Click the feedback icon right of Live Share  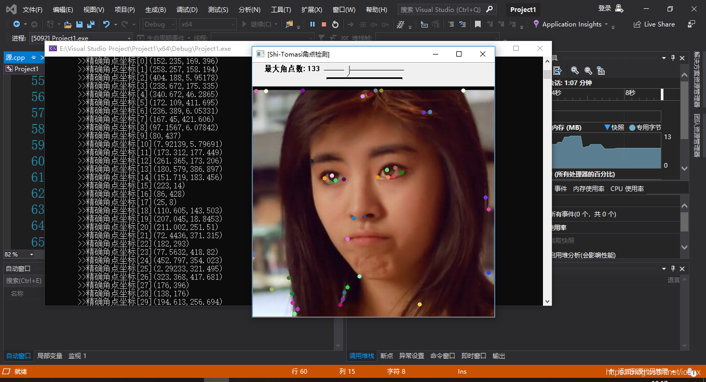[691, 24]
